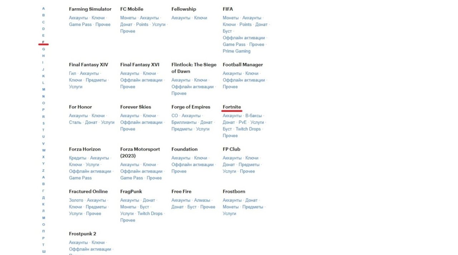Screen dimensions: 458x255
Task: Open Prime Gaming under FIFA
Action: (236, 51)
